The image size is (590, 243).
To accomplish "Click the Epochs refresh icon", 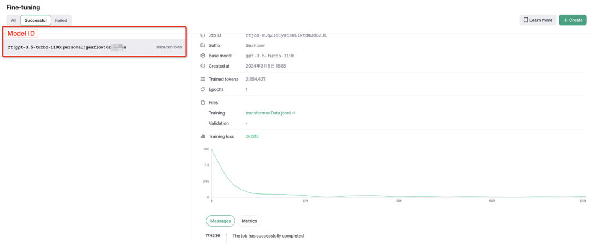I will 203,89.
